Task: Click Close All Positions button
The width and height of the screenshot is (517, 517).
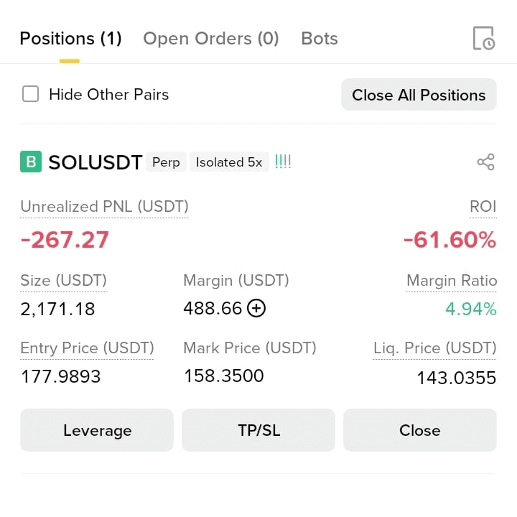Action: coord(419,95)
